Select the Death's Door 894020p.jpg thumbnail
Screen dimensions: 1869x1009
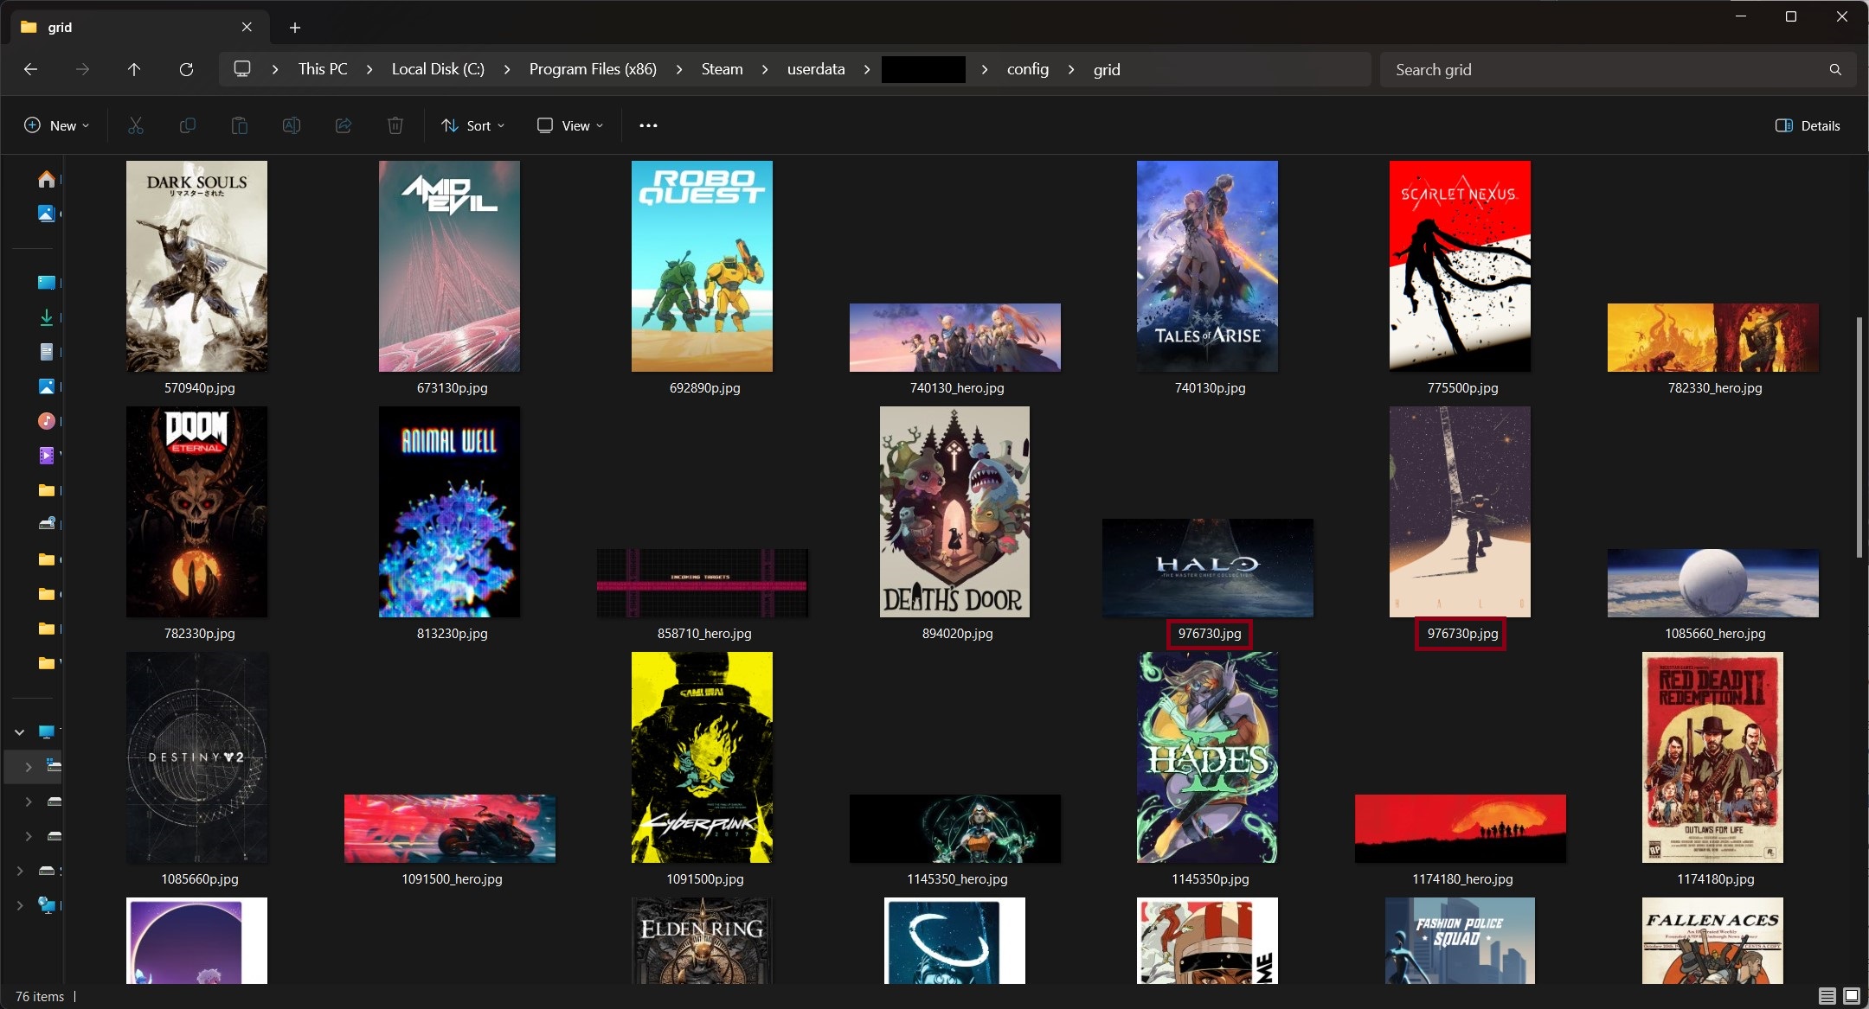(x=954, y=512)
